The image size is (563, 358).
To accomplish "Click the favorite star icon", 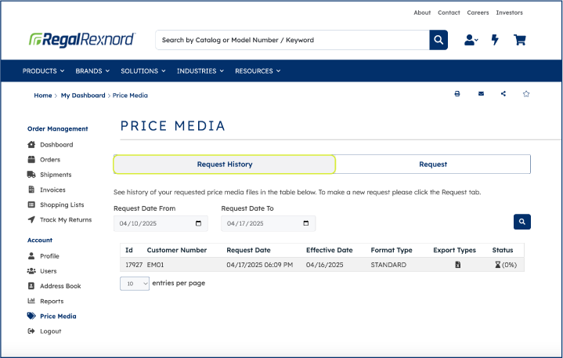I will pos(526,94).
